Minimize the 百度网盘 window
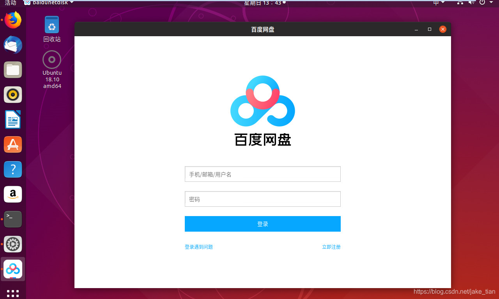This screenshot has height=299, width=499. [x=416, y=30]
